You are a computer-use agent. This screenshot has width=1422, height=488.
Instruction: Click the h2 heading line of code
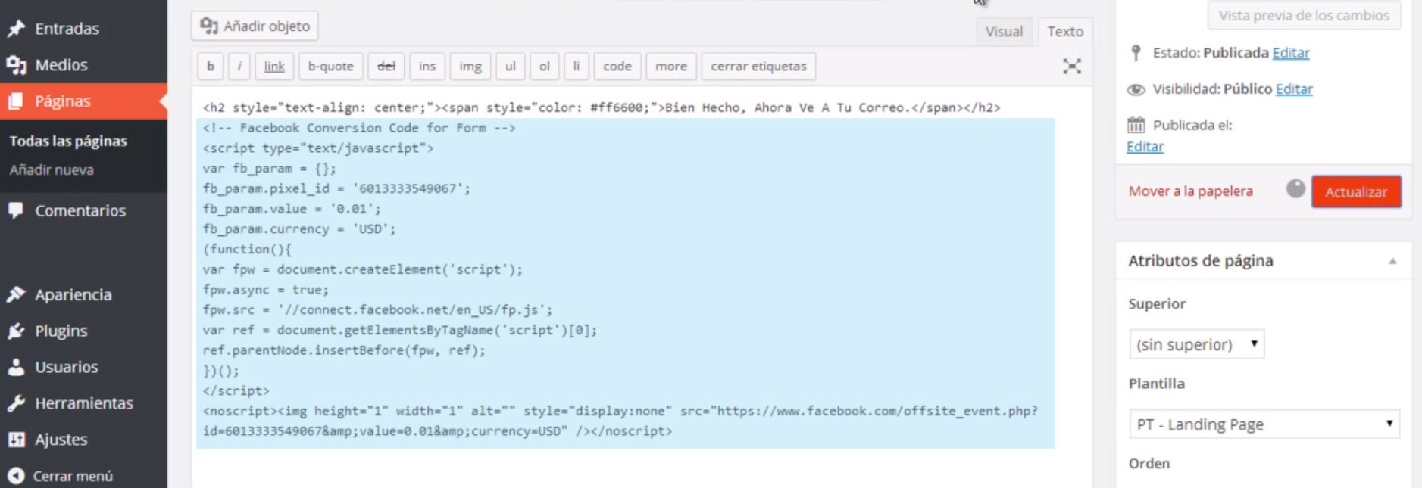tap(602, 107)
